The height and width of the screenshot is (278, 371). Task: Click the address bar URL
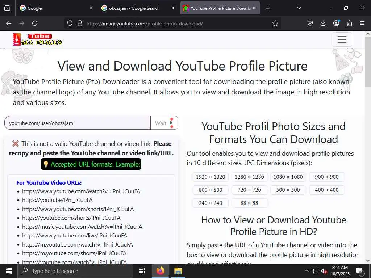(x=145, y=24)
